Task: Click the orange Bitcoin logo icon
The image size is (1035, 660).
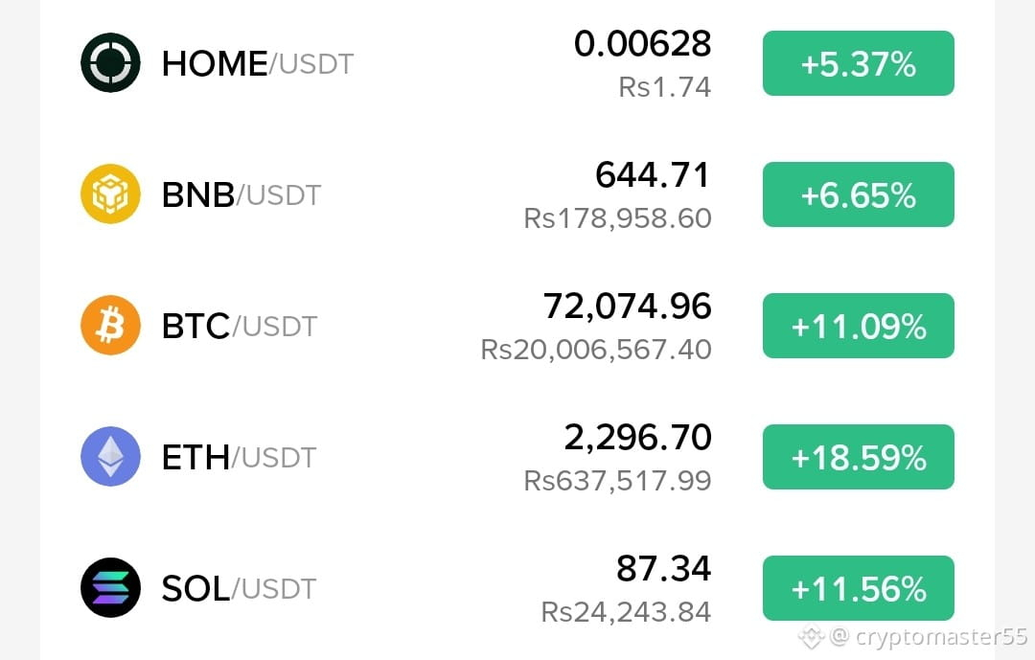Action: pyautogui.click(x=110, y=326)
